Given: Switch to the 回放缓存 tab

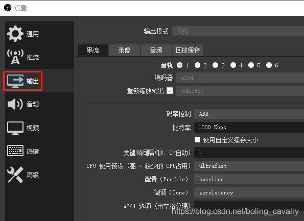Looking at the screenshot, I should (188, 50).
